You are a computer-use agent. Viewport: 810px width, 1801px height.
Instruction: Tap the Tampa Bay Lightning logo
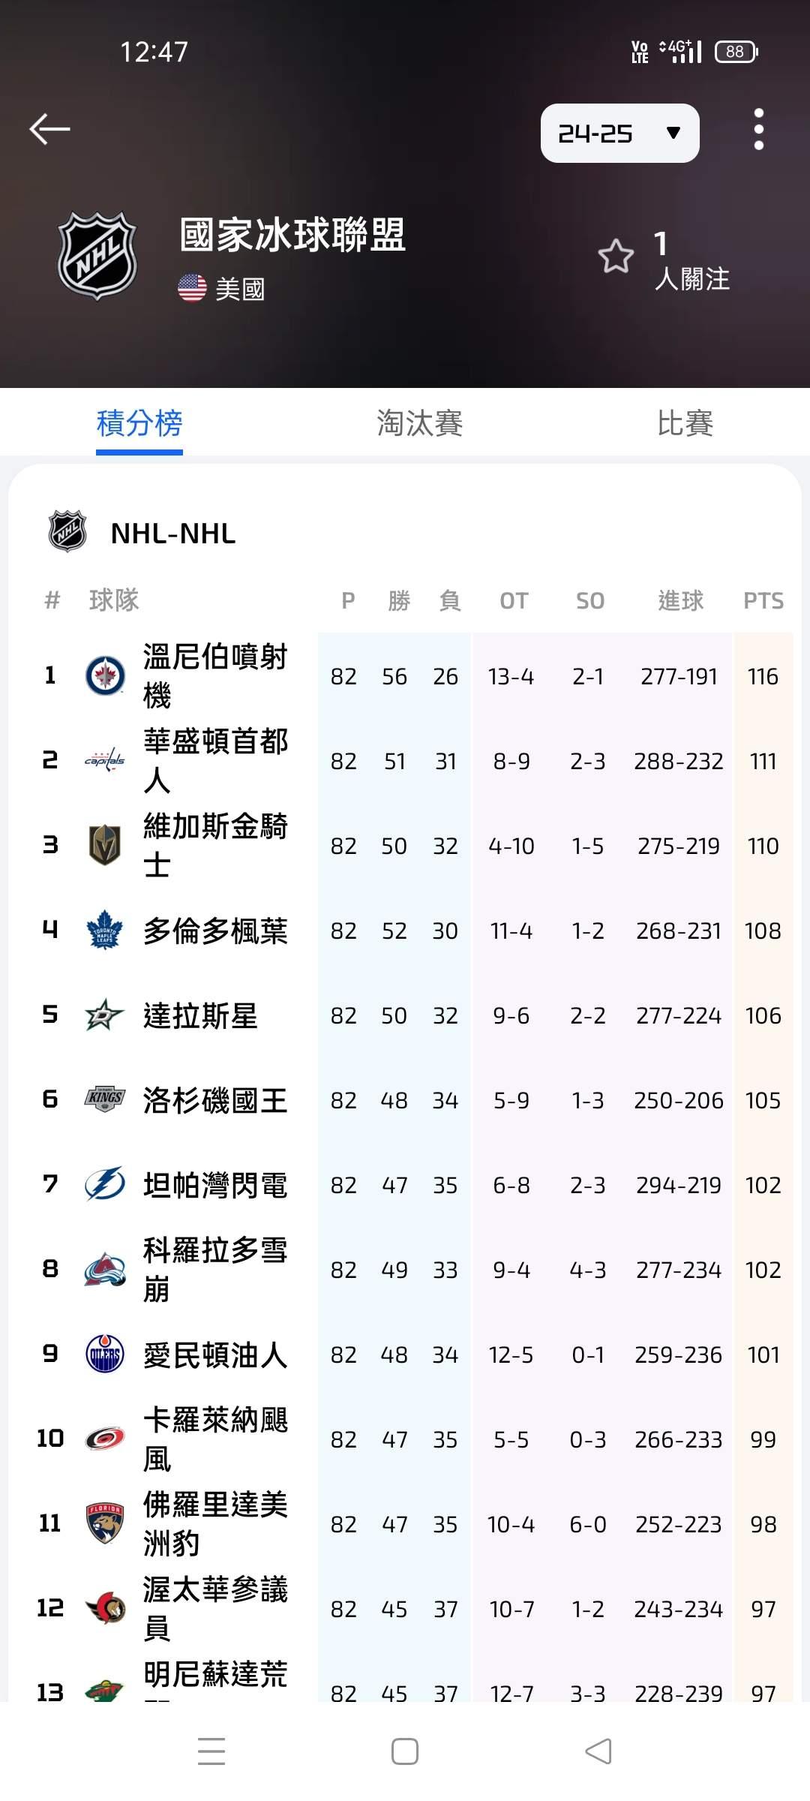point(105,1184)
